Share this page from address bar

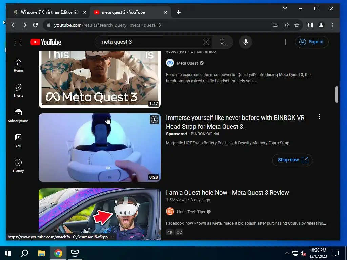[286, 25]
